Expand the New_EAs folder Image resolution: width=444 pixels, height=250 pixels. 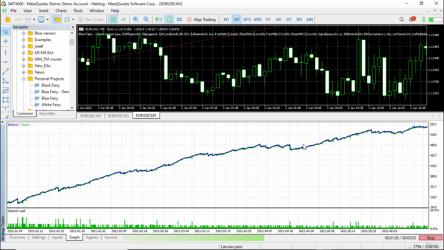point(24,66)
